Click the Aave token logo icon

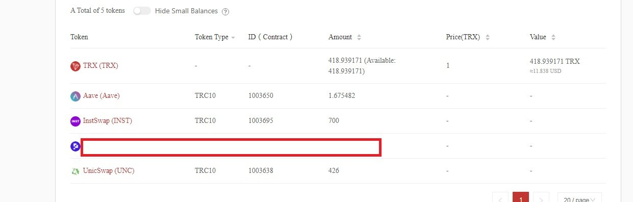[75, 96]
